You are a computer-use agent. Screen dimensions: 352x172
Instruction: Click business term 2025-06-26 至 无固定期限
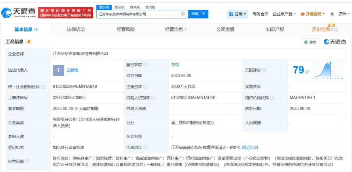coord(76,109)
